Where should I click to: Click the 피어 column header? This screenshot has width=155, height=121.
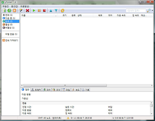click(108, 16)
